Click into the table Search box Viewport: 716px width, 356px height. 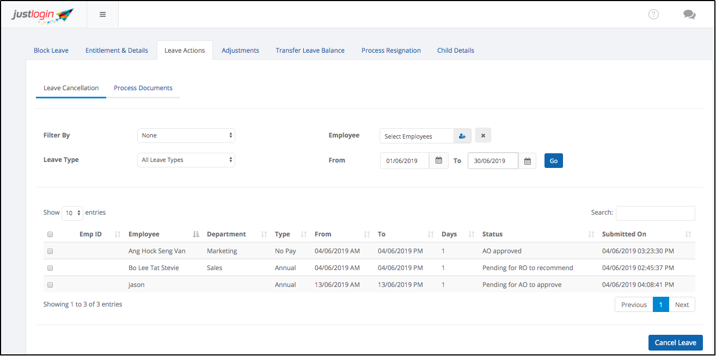(x=656, y=213)
